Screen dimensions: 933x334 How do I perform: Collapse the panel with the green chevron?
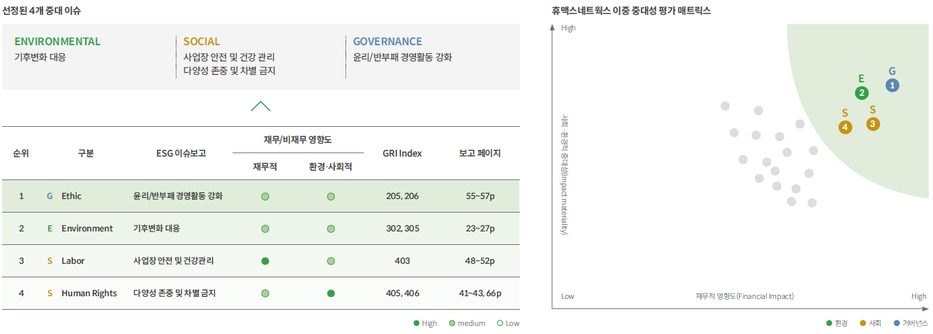(x=260, y=106)
